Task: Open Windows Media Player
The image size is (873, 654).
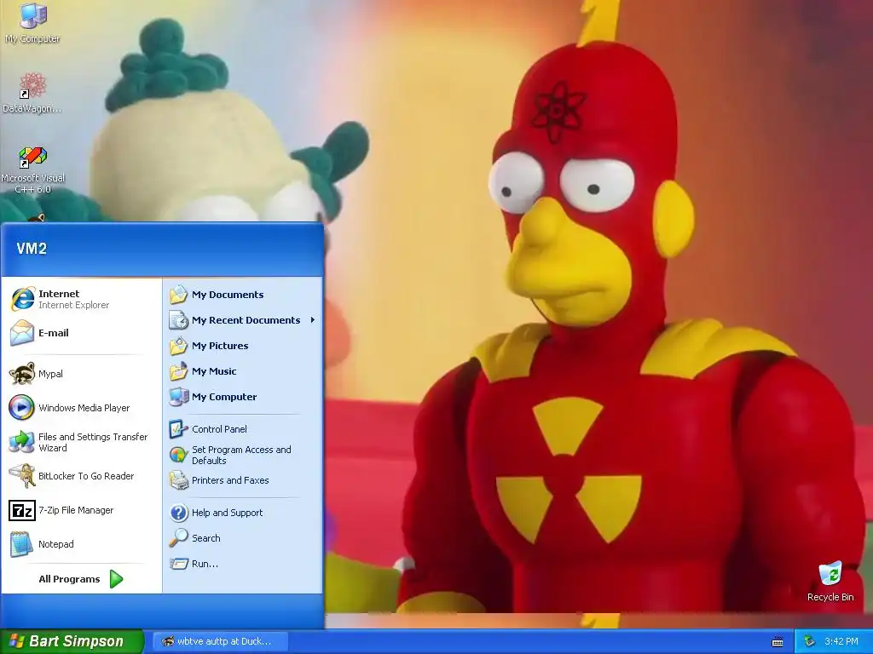Action: [x=81, y=408]
